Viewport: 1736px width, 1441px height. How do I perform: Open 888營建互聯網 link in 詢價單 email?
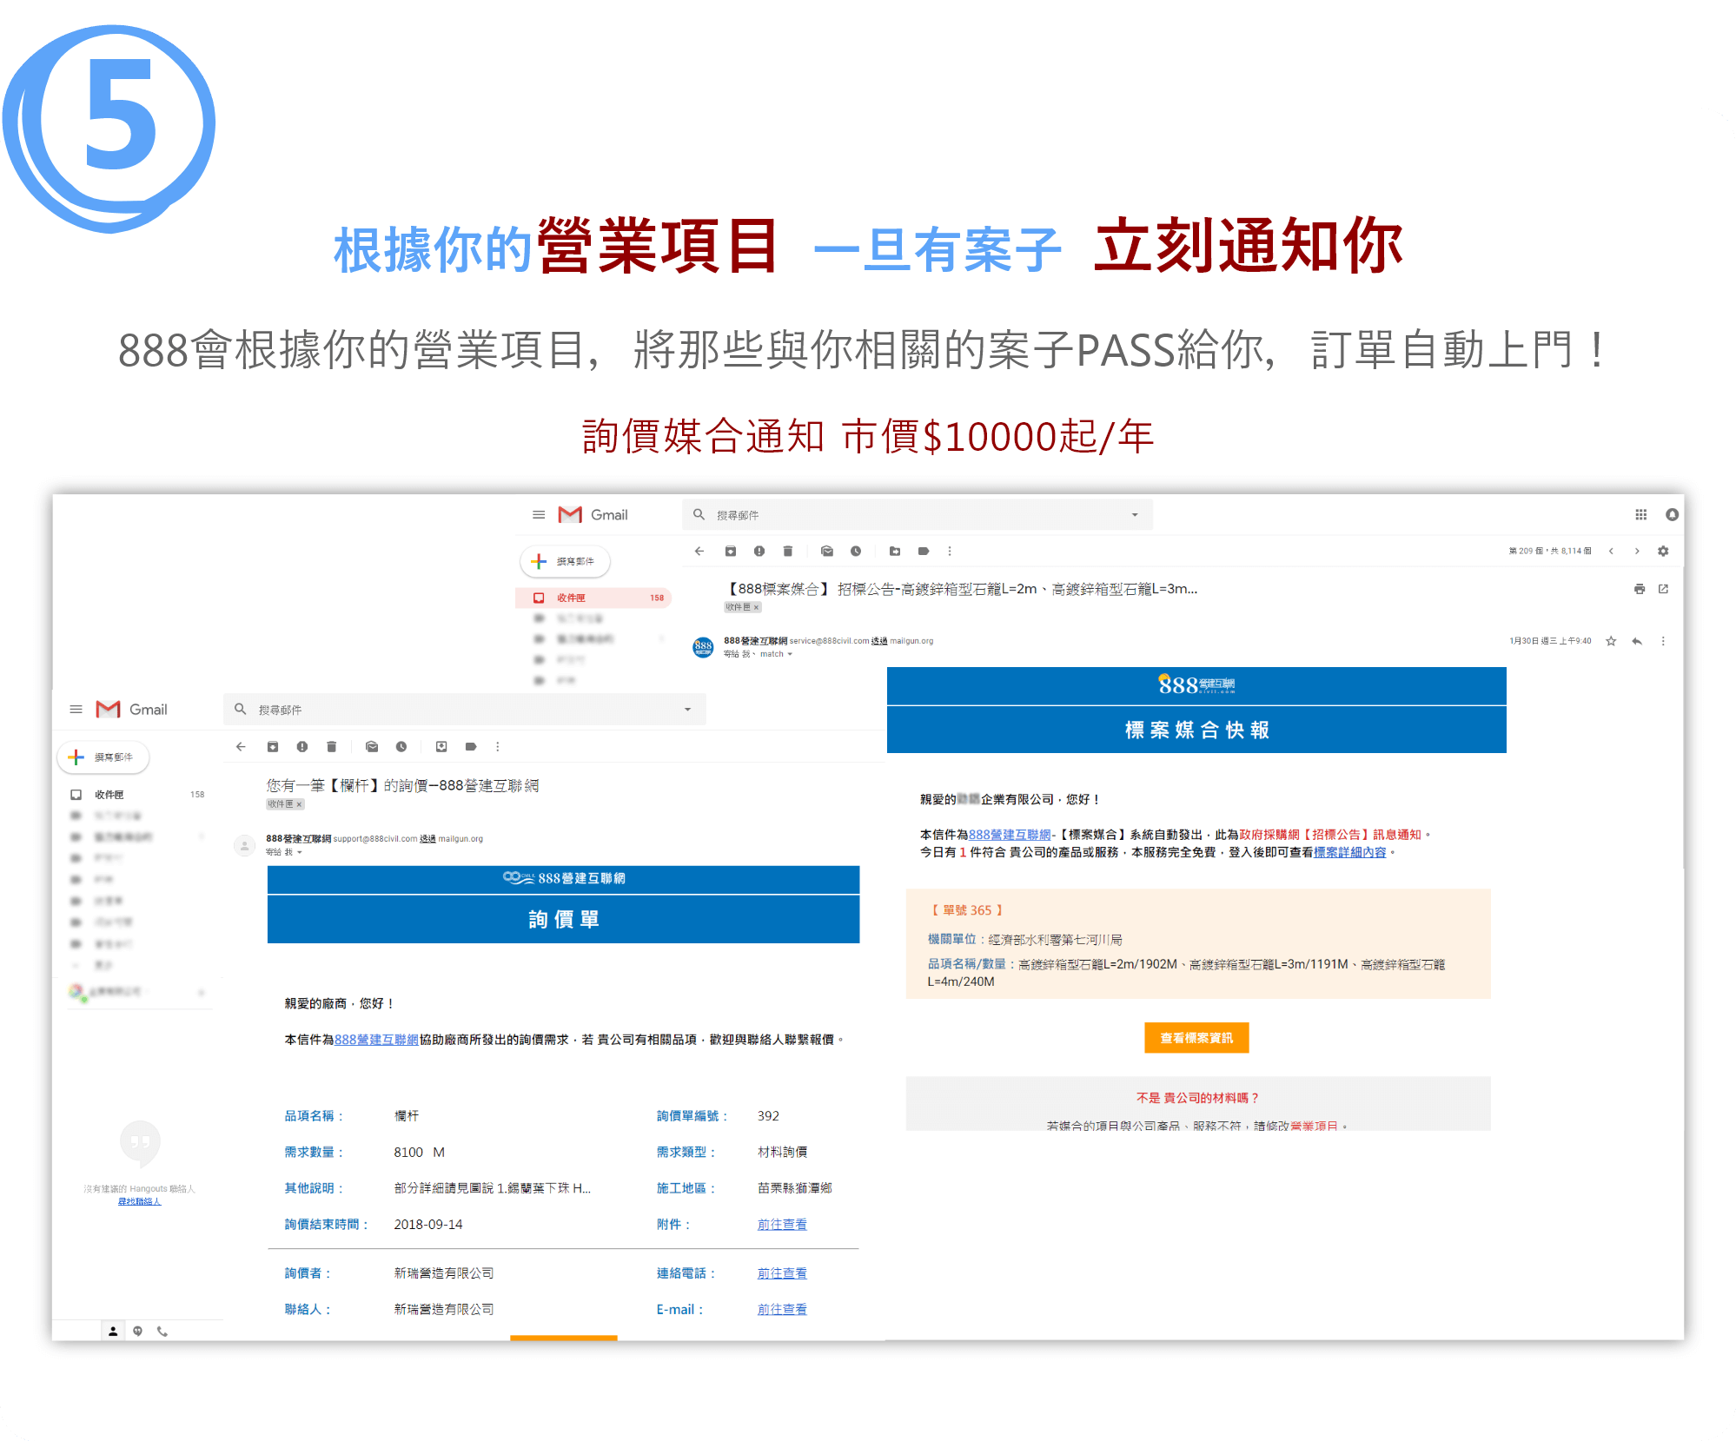point(376,1040)
